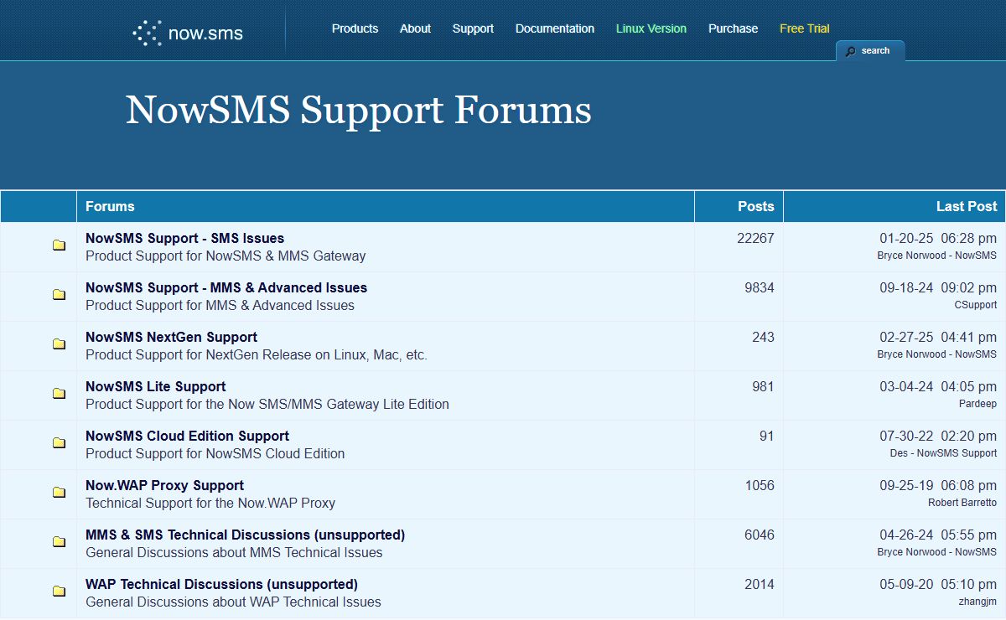
Task: Click last poster Pardeep
Action: point(978,404)
